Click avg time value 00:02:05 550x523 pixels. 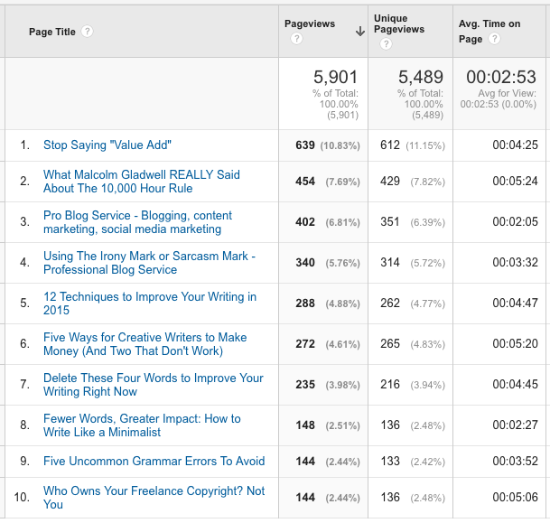click(515, 221)
